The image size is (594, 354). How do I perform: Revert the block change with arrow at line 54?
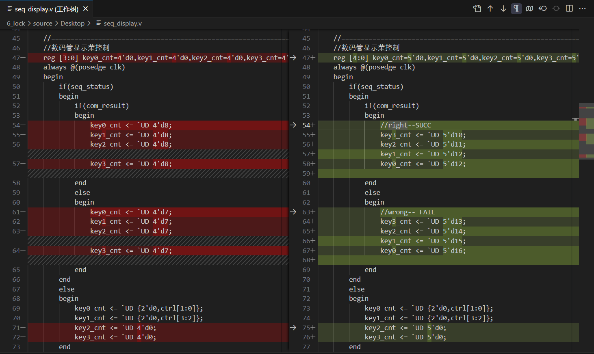(293, 125)
